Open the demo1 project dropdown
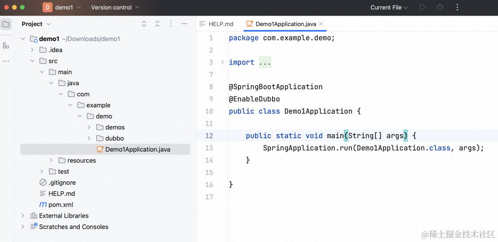The width and height of the screenshot is (498, 242). (x=68, y=7)
